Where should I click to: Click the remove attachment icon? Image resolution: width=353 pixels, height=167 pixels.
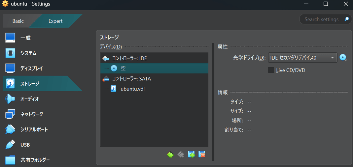pyautogui.click(x=202, y=154)
